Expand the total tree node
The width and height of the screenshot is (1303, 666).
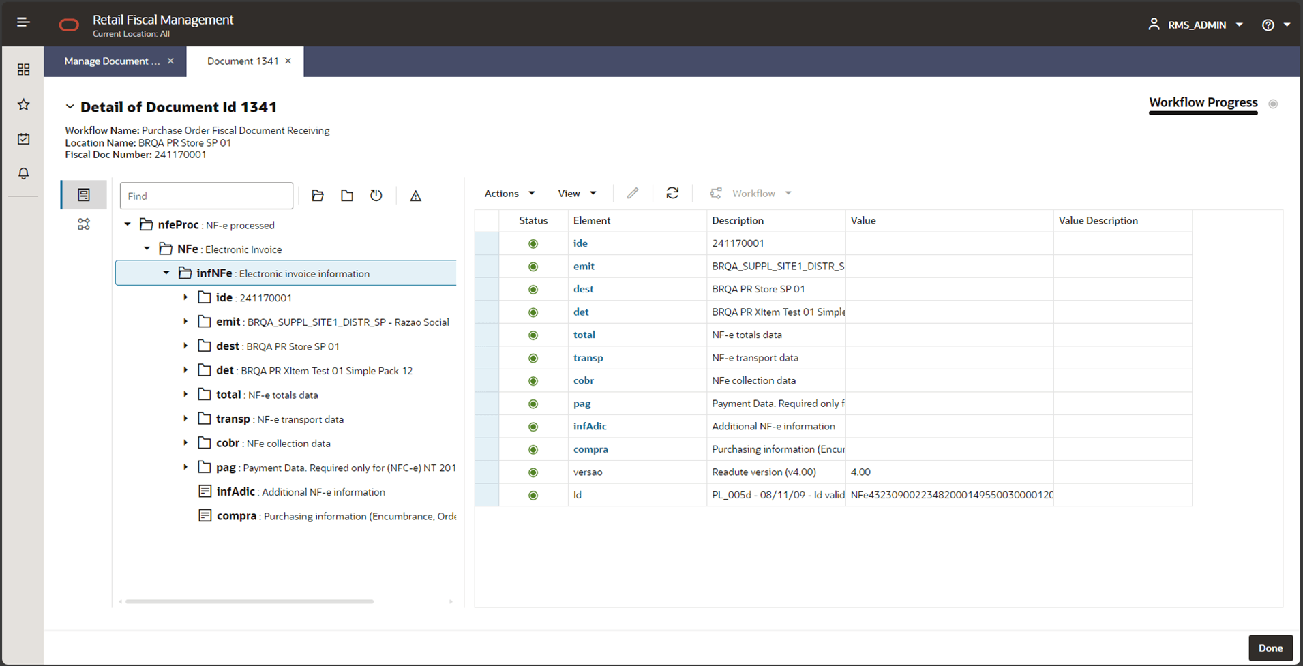click(185, 394)
